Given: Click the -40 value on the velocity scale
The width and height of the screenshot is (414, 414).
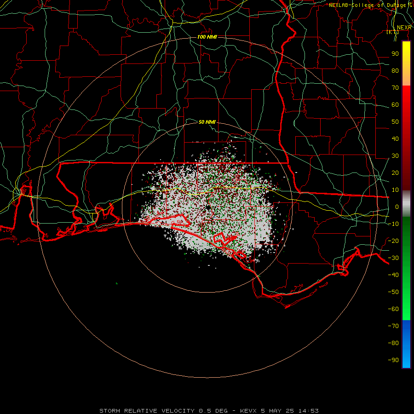Looking at the screenshot, I should pos(393,275).
